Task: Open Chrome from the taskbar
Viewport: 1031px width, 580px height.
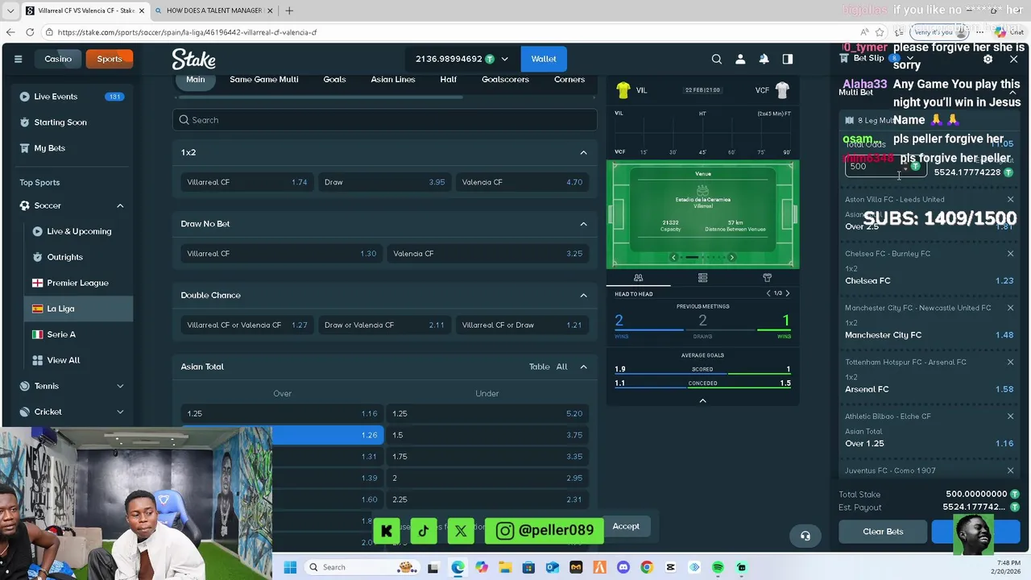Action: click(647, 567)
